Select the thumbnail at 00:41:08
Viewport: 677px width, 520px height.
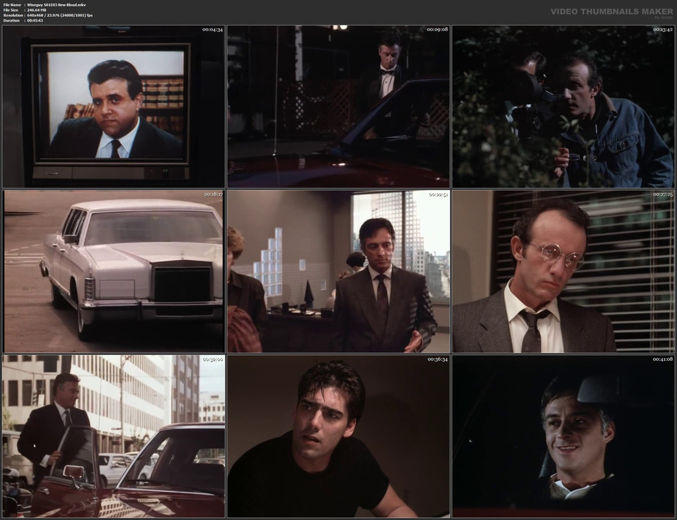[563, 436]
